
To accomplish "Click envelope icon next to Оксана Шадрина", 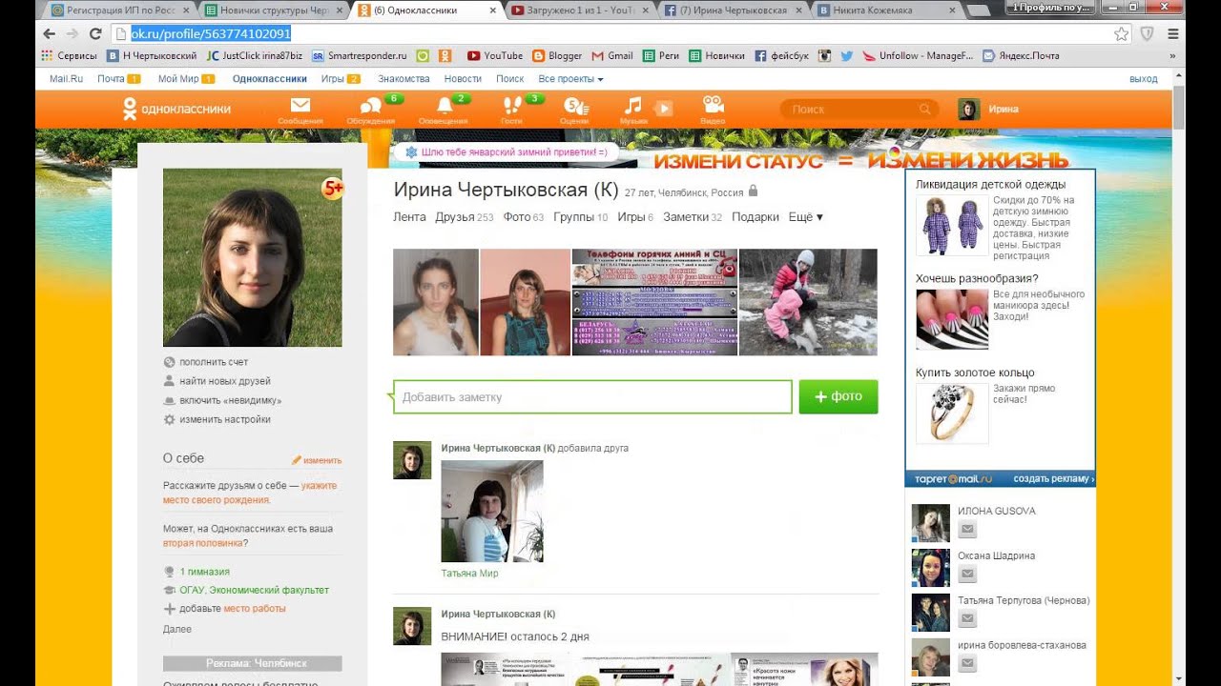I will pos(967,575).
